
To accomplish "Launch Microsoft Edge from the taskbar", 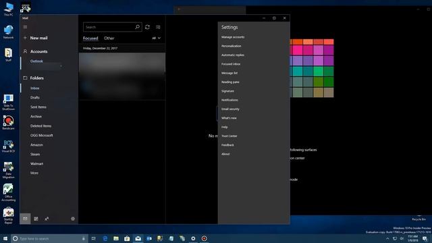I will click(x=105, y=238).
